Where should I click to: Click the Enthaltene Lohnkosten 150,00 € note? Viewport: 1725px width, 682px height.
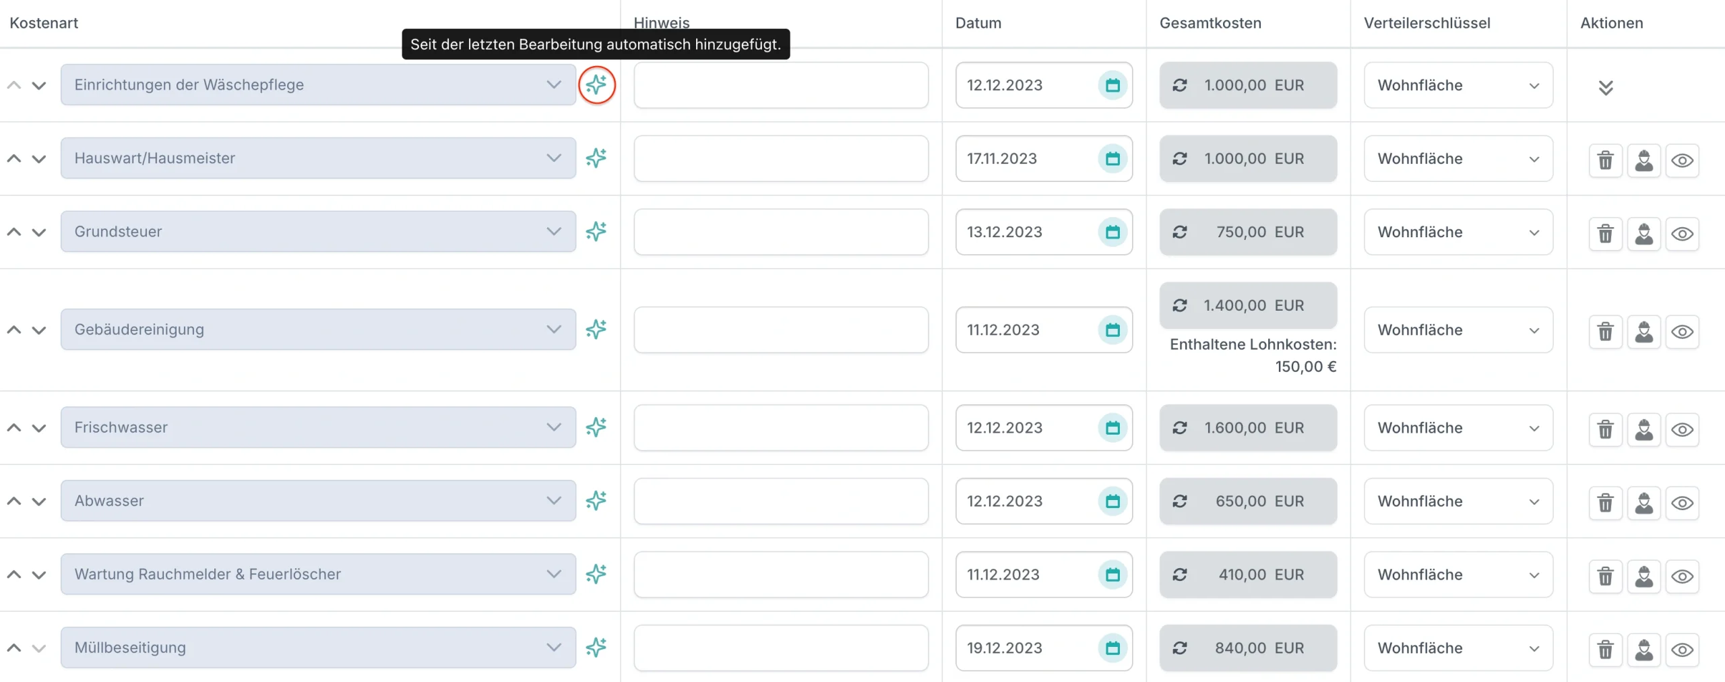[x=1253, y=355]
